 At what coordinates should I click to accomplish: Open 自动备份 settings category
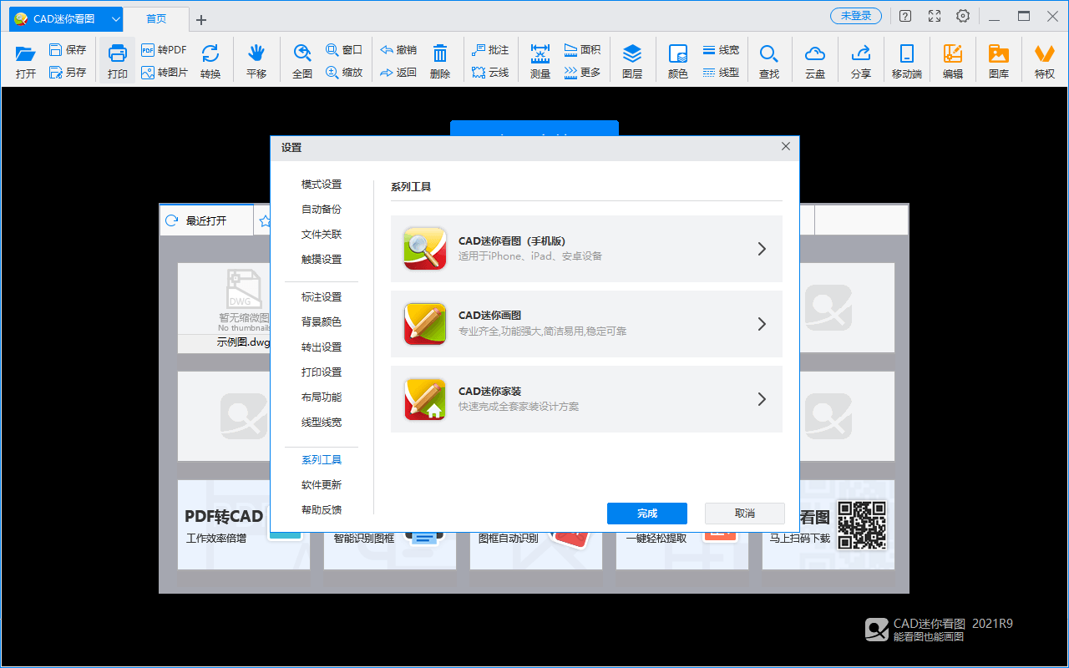[x=322, y=210]
